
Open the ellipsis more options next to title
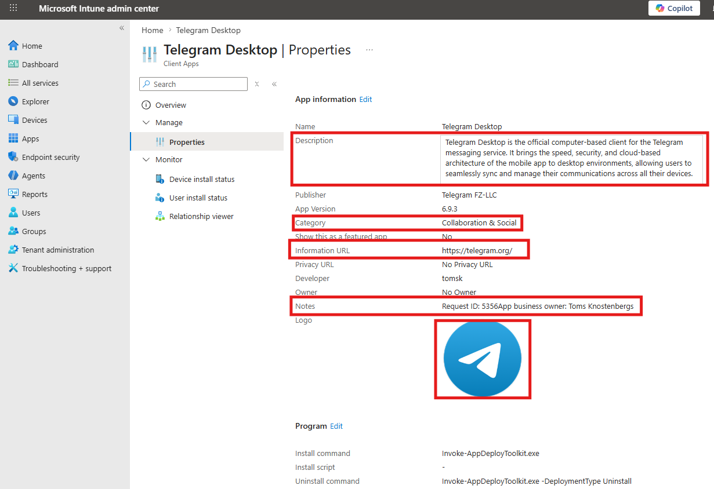(369, 50)
